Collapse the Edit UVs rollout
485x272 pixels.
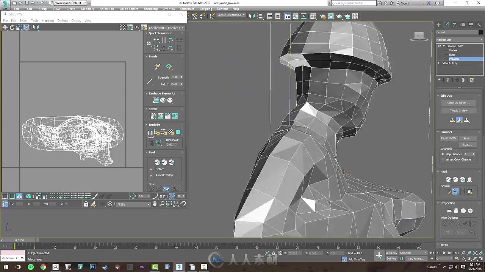click(438, 96)
